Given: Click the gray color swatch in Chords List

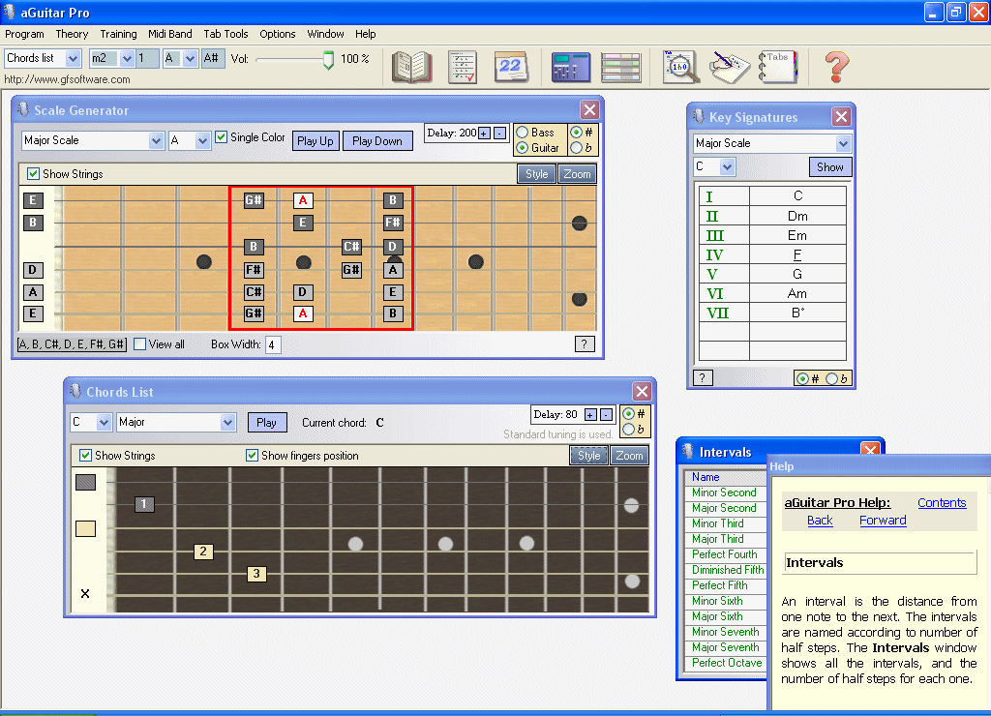Looking at the screenshot, I should 85,482.
